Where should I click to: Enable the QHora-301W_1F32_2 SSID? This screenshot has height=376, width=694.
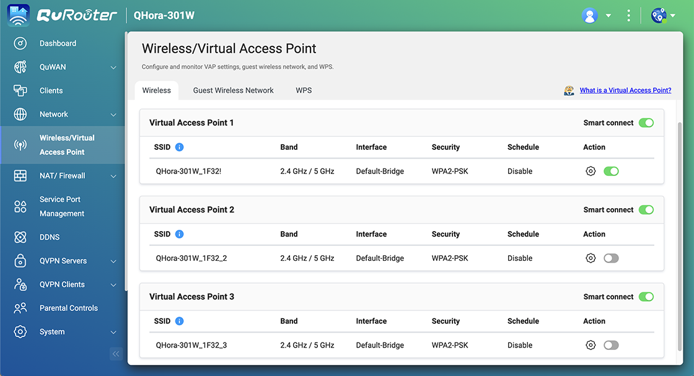tap(611, 258)
